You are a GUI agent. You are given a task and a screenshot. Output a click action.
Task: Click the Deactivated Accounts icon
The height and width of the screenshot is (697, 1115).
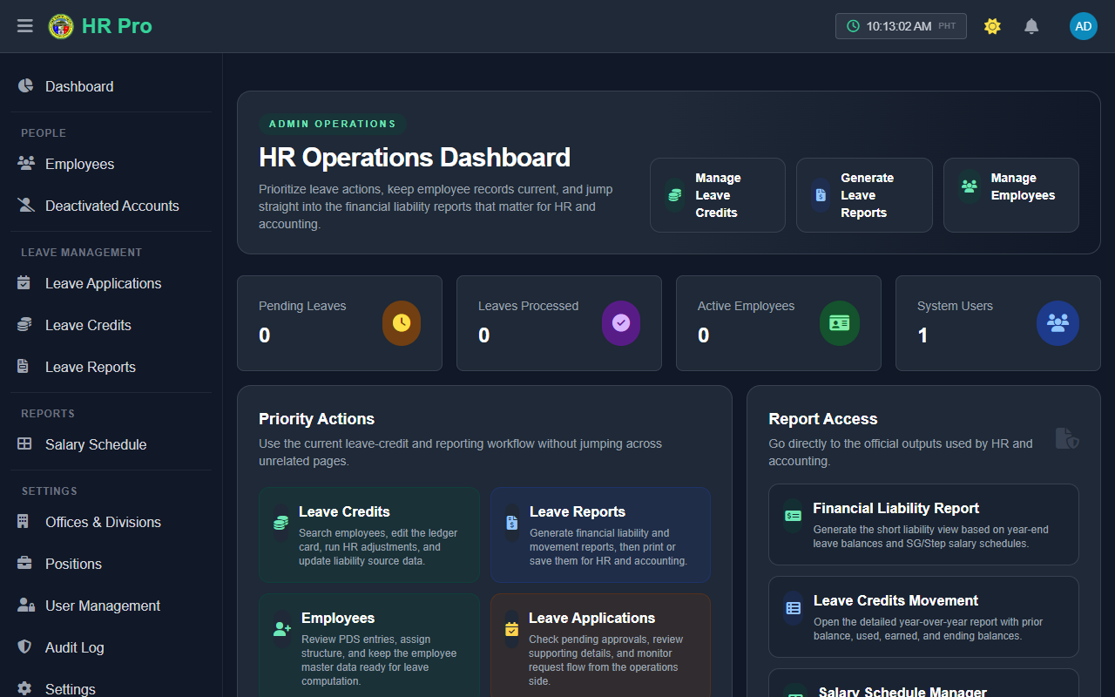tap(25, 206)
